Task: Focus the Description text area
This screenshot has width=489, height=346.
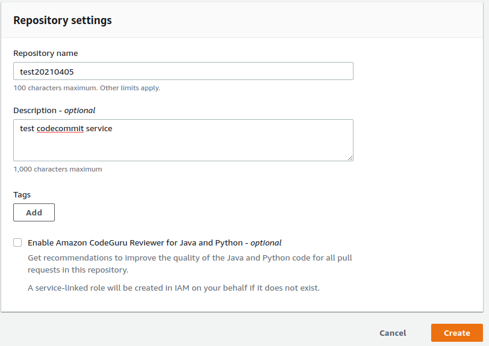Action: point(183,140)
